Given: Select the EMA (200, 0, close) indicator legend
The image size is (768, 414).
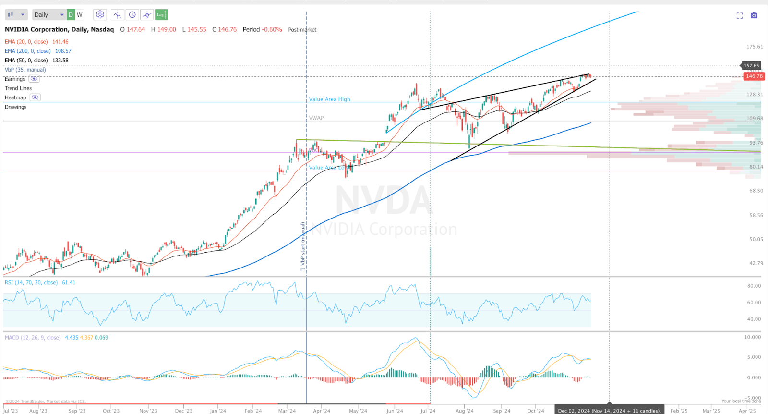Looking at the screenshot, I should click(28, 51).
